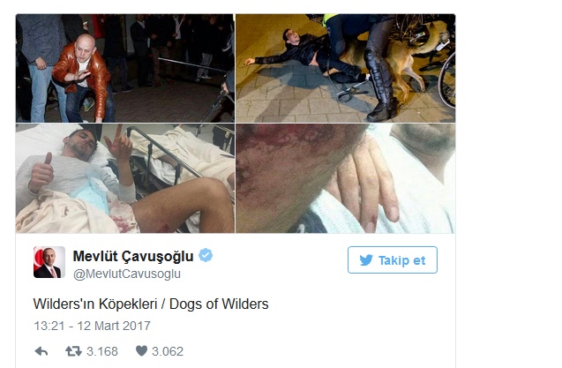Like the tweet with the heart icon
The width and height of the screenshot is (562, 368).
tap(141, 350)
